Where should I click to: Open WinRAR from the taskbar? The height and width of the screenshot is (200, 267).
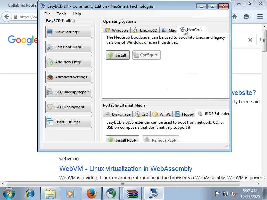coord(132,194)
